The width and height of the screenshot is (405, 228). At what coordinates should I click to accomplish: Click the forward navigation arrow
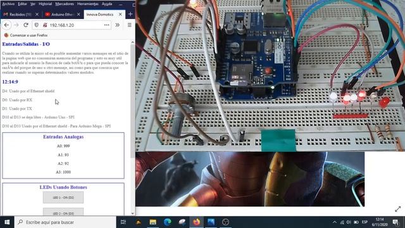point(16,25)
